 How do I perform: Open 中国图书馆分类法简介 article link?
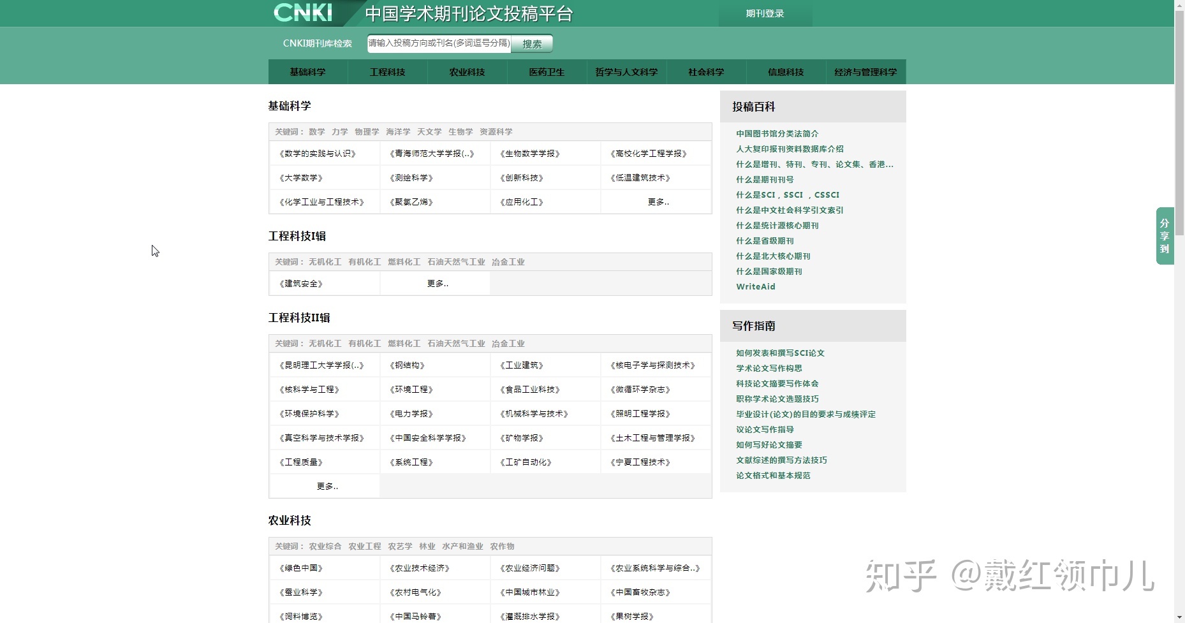(777, 134)
